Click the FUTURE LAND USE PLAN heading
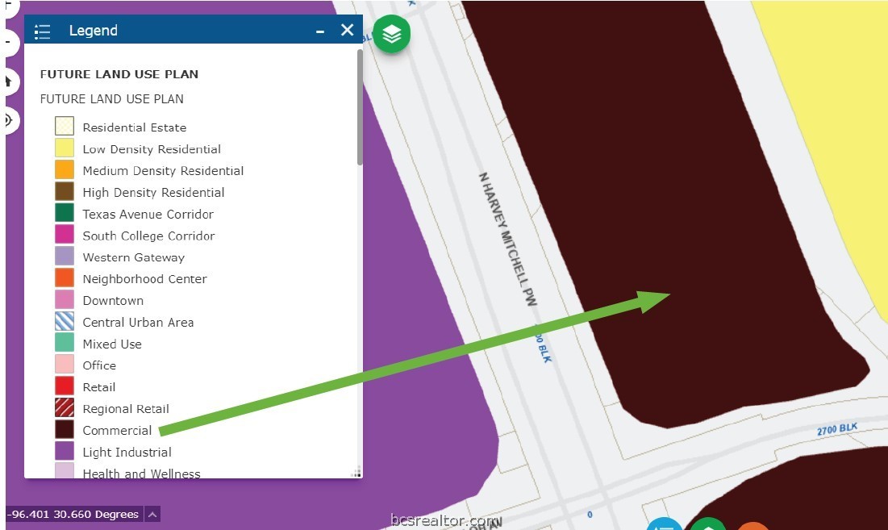The height and width of the screenshot is (530, 888). click(x=119, y=74)
